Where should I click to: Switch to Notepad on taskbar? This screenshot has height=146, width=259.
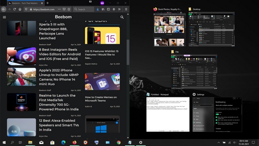[129, 142]
